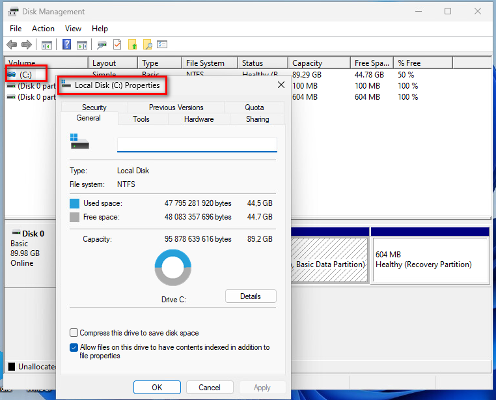Click the checklist settings toolbar icon
496x400 pixels.
tap(162, 44)
